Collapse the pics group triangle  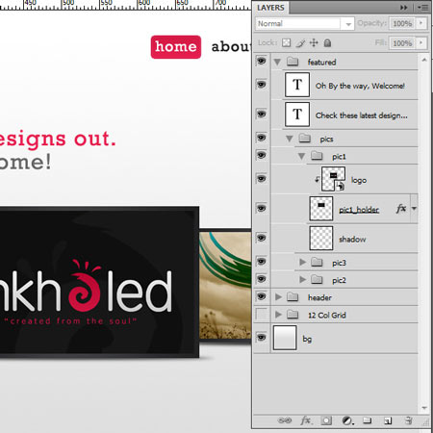(290, 139)
